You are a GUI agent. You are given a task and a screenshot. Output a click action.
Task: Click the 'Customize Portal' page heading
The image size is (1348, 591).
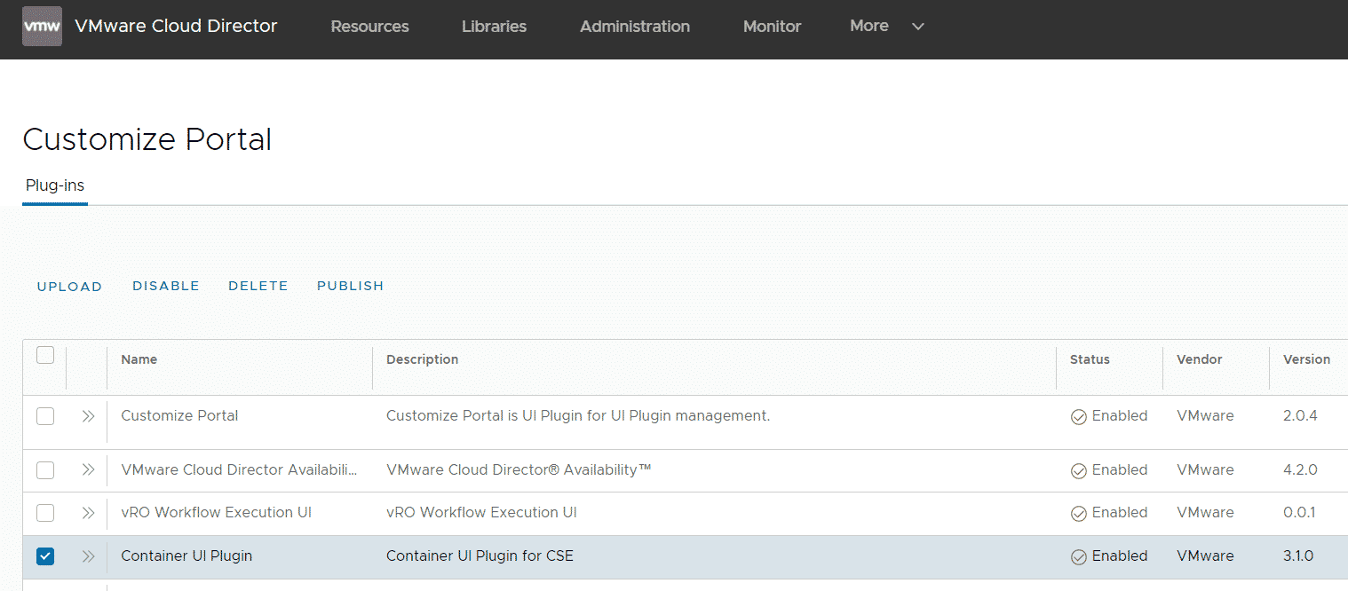[x=147, y=139]
